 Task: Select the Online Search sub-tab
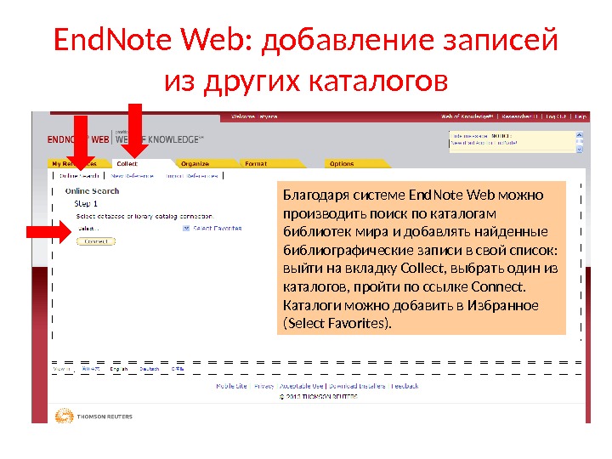pos(79,176)
